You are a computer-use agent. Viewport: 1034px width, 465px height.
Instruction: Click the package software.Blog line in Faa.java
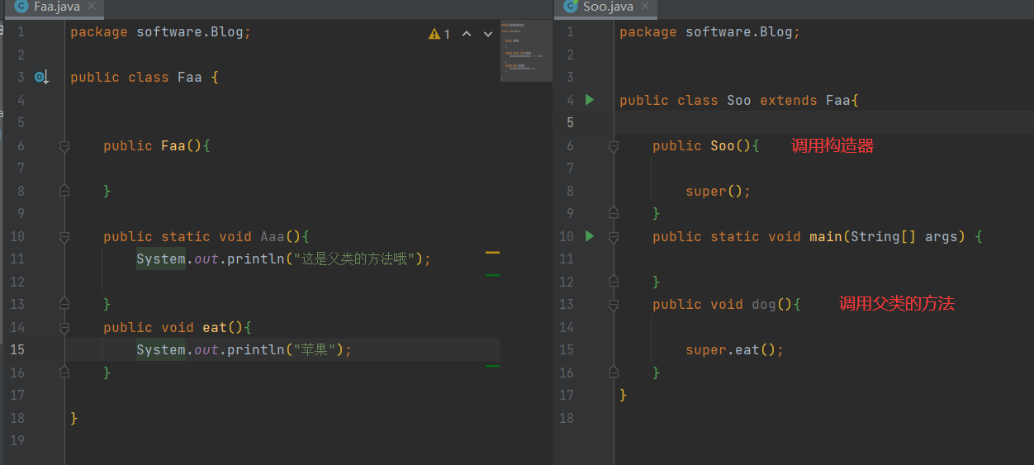click(x=160, y=32)
